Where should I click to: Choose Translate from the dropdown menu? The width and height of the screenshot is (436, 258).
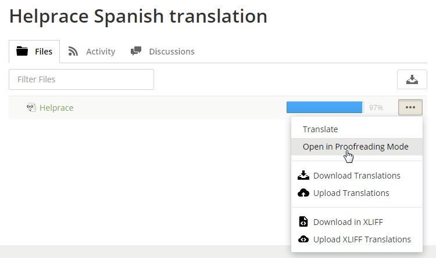tap(320, 129)
